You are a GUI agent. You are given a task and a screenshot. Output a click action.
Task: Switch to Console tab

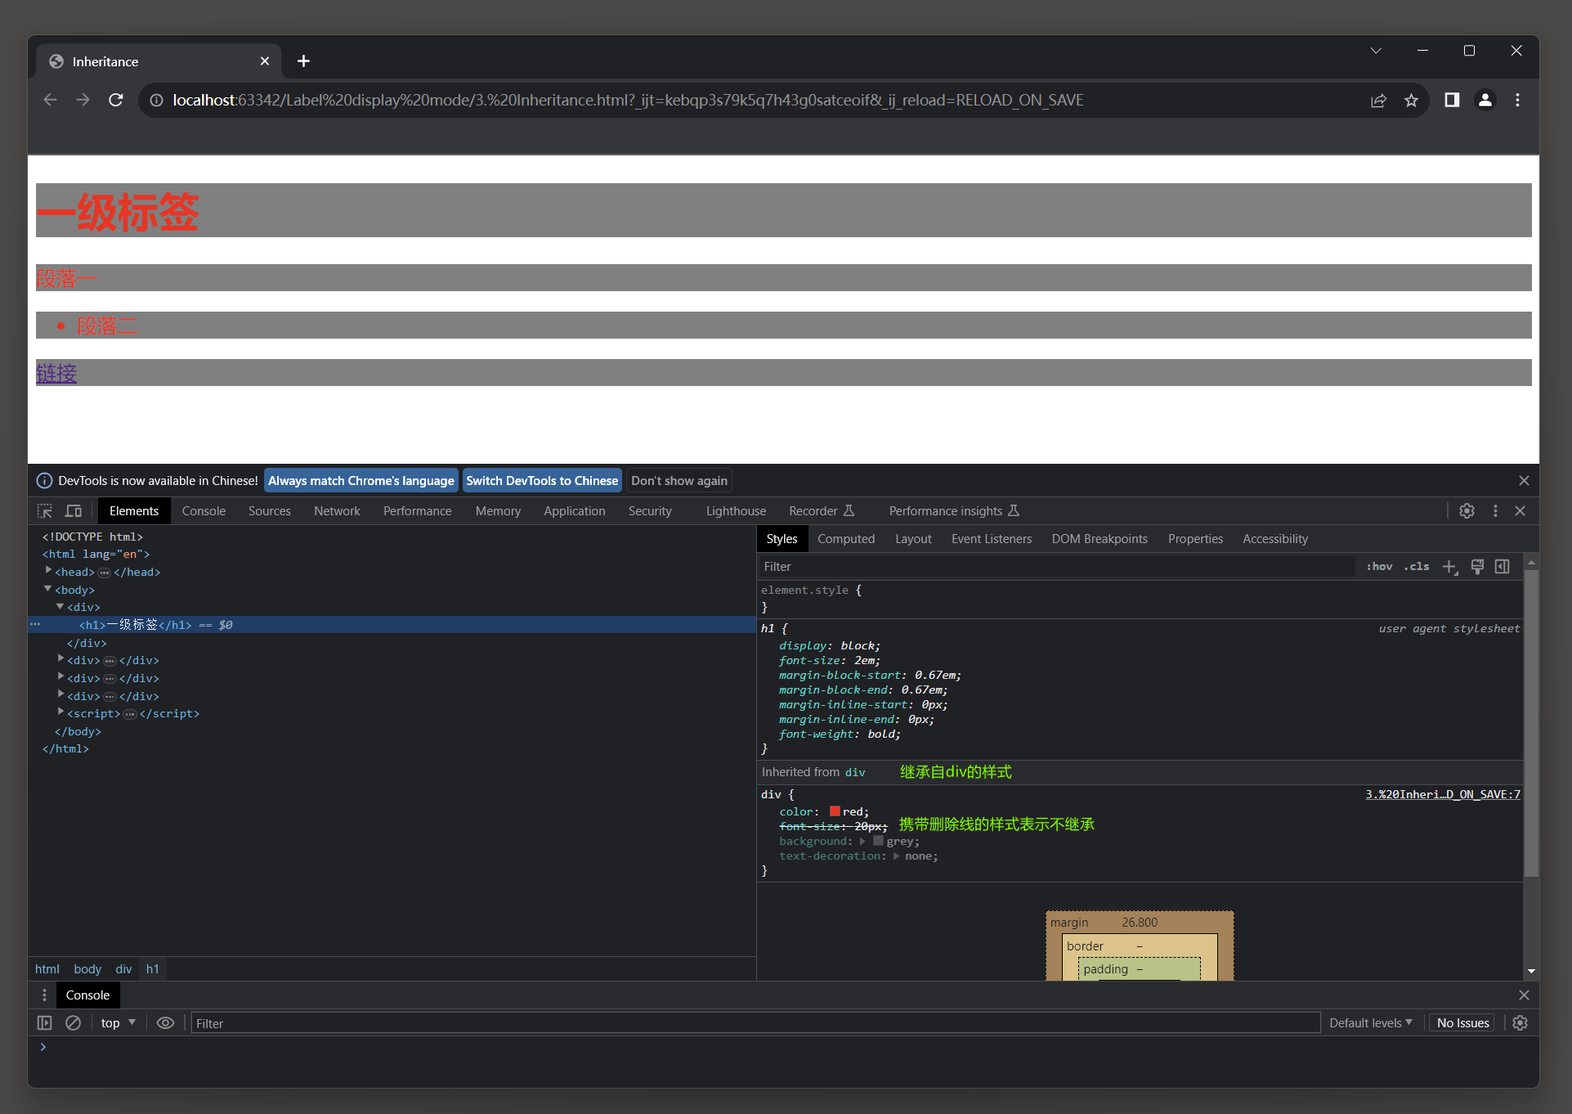[x=204, y=511]
